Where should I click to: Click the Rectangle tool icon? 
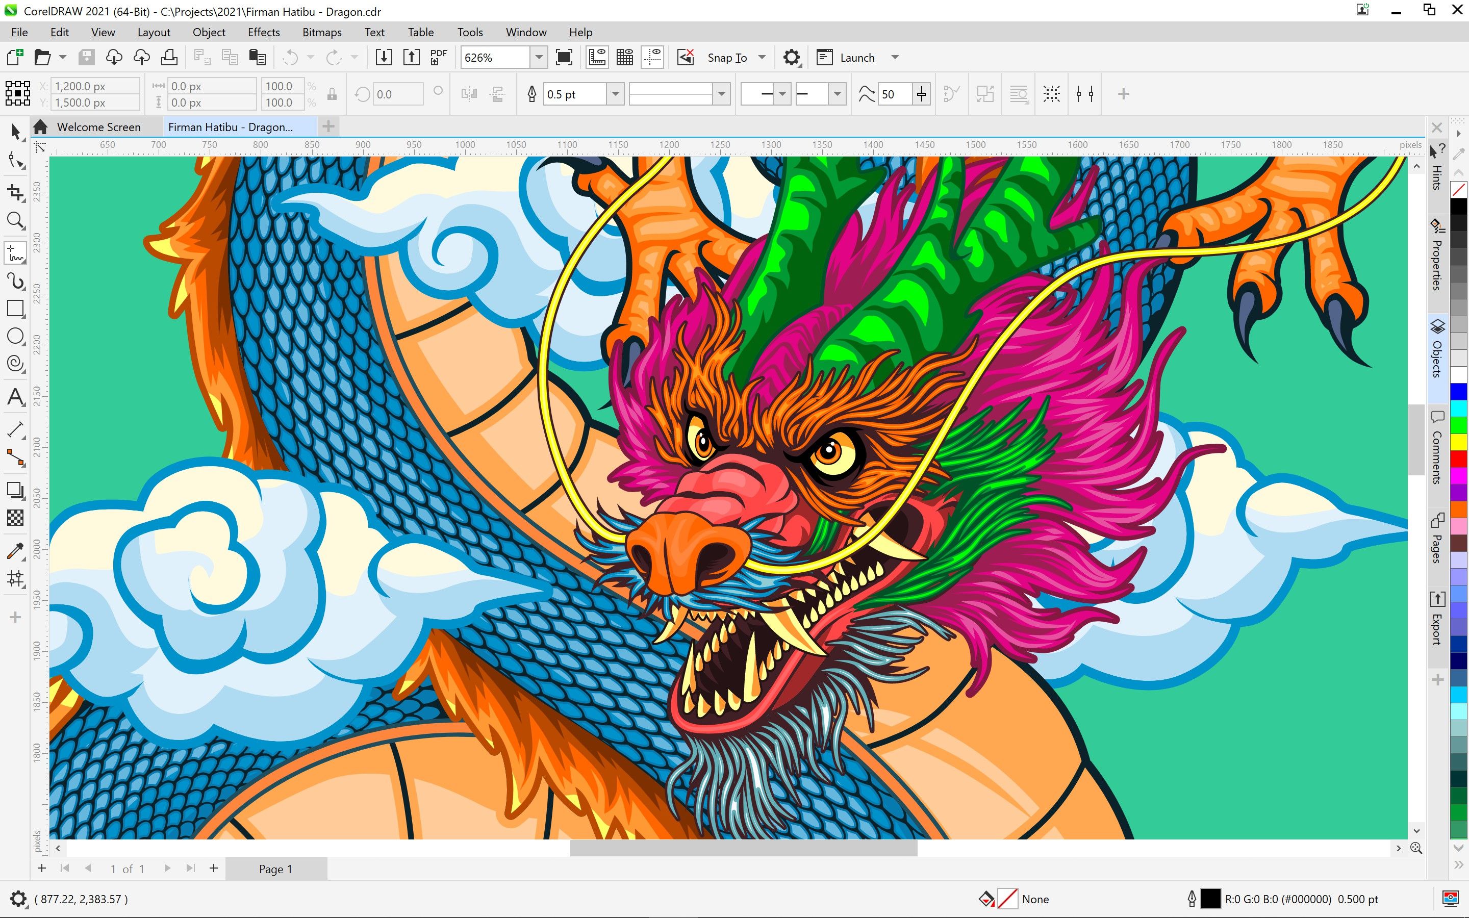click(15, 310)
